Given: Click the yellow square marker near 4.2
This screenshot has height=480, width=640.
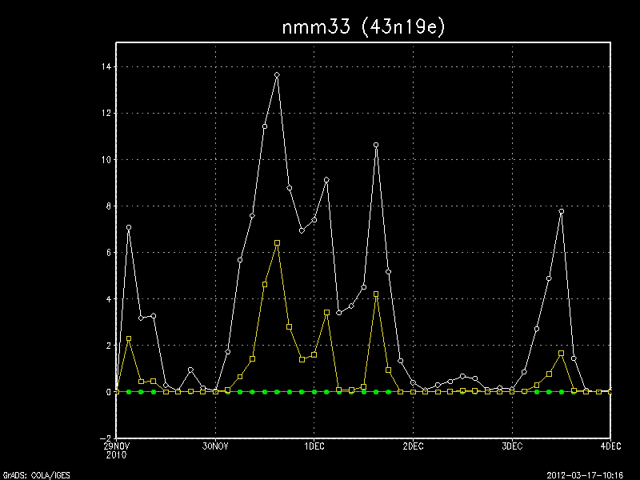Looking at the screenshot, I should point(376,294).
